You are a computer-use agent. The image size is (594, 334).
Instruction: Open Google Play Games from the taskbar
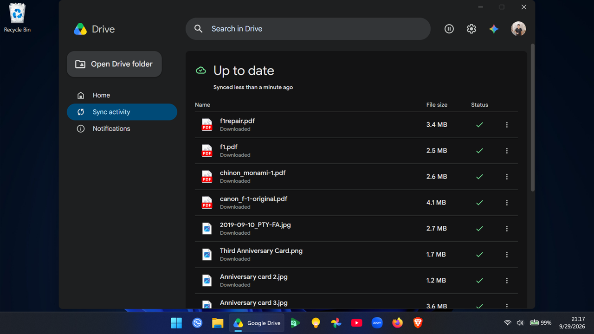(296, 323)
